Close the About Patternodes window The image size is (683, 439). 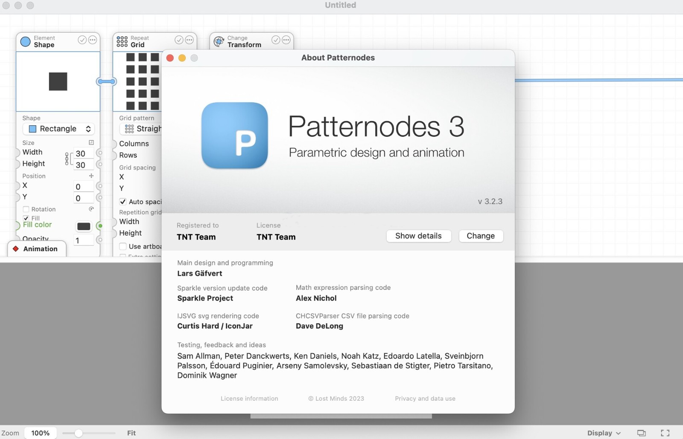pos(170,58)
